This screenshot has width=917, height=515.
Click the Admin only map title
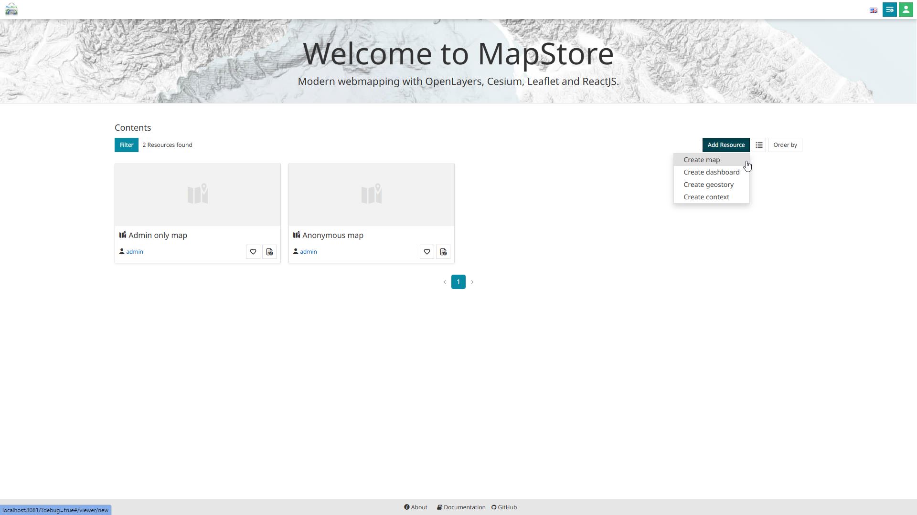coord(158,236)
